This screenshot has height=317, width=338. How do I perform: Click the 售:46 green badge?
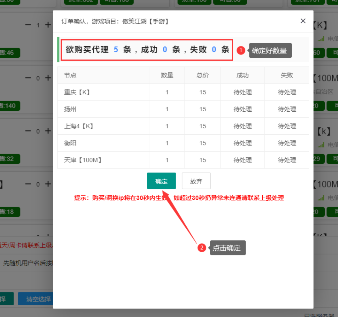(10, 53)
